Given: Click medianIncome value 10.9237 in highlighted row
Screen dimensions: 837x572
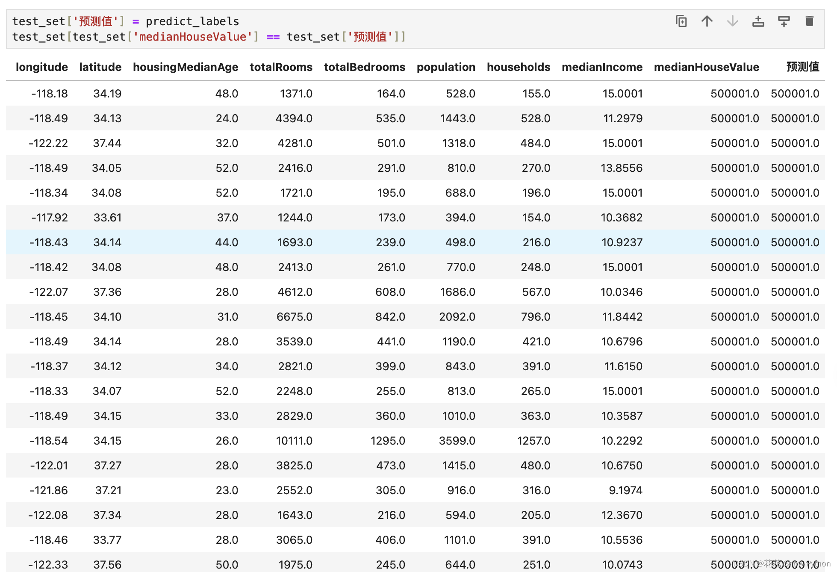Looking at the screenshot, I should coord(622,242).
